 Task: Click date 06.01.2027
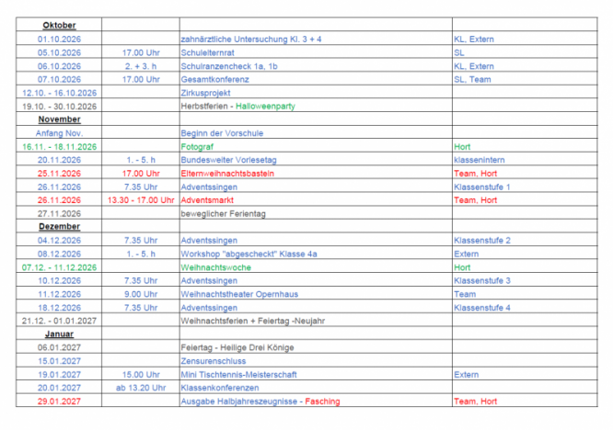pyautogui.click(x=59, y=347)
